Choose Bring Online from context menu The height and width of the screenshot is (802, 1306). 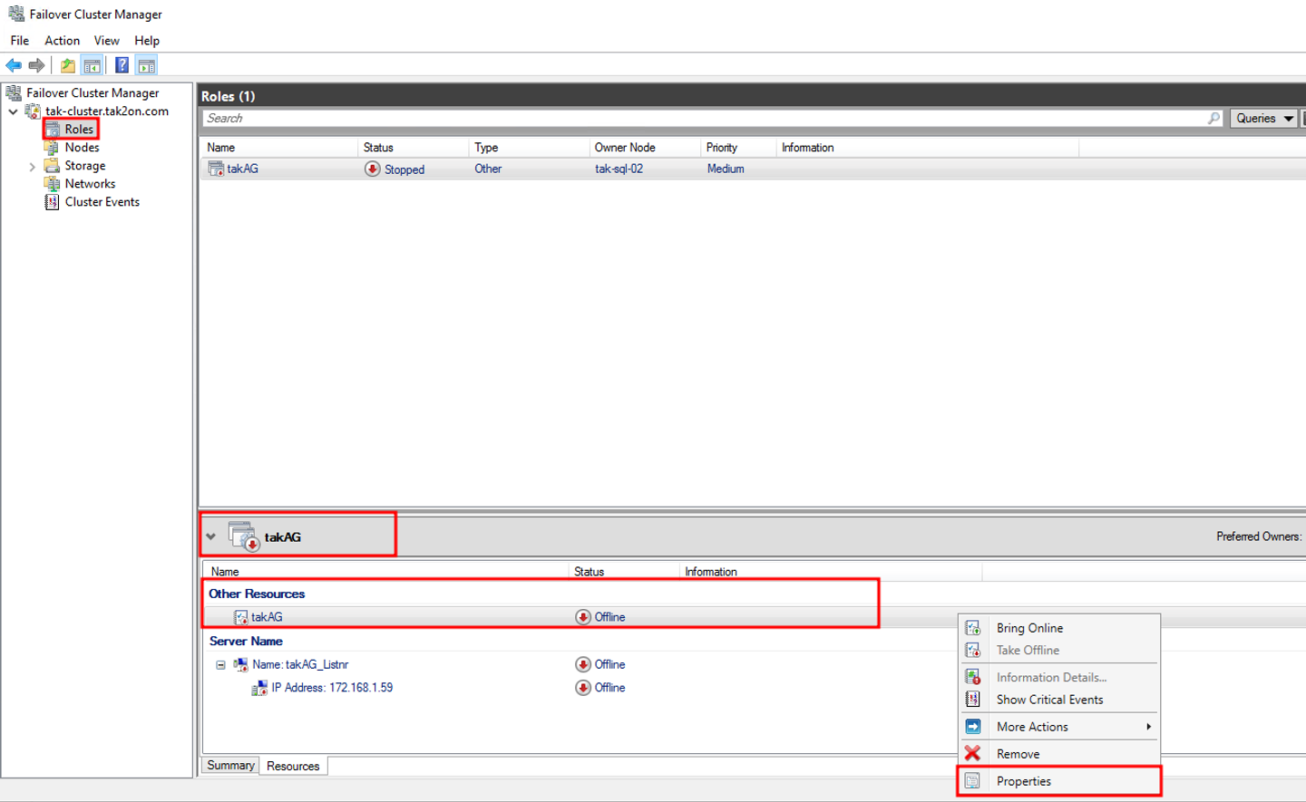[x=1059, y=628]
